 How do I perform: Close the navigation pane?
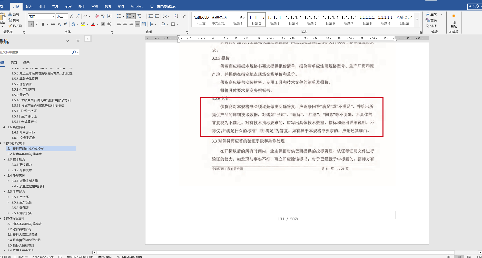[x=78, y=41]
